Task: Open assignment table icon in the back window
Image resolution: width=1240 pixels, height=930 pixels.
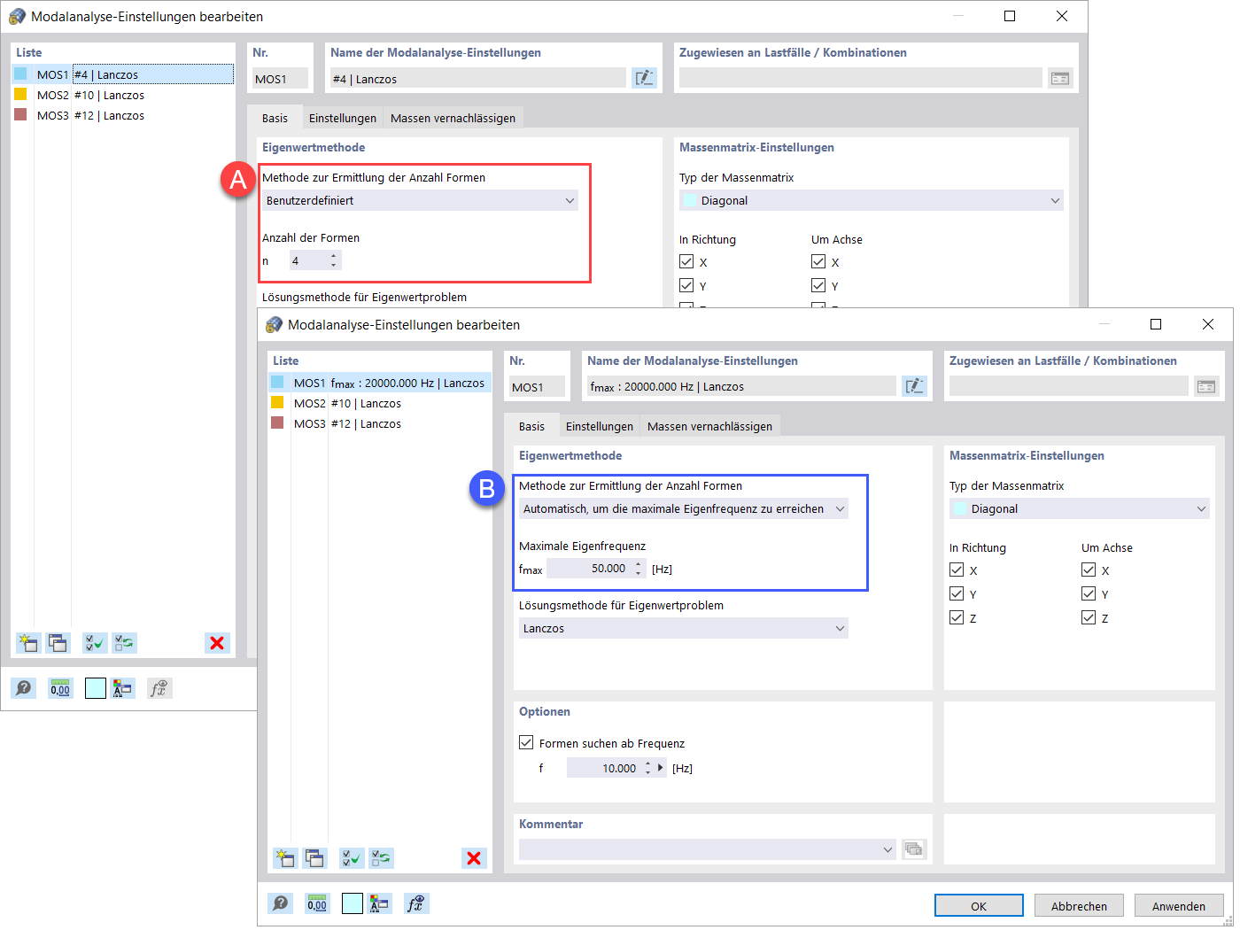Action: point(1059,78)
